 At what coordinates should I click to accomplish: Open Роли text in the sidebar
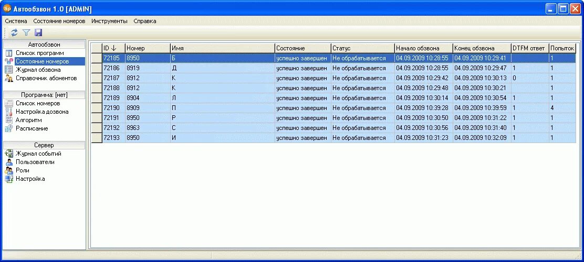click(23, 171)
